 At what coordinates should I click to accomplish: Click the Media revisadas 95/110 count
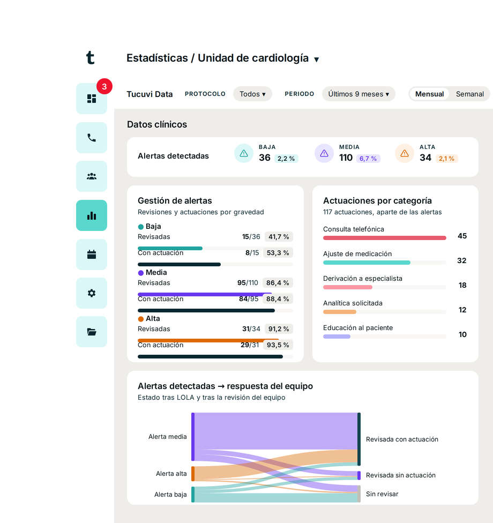pyautogui.click(x=248, y=283)
